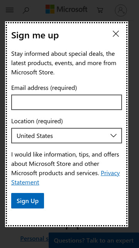The height and width of the screenshot is (248, 139).
Task: Open the United States location selector
Action: tap(66, 136)
